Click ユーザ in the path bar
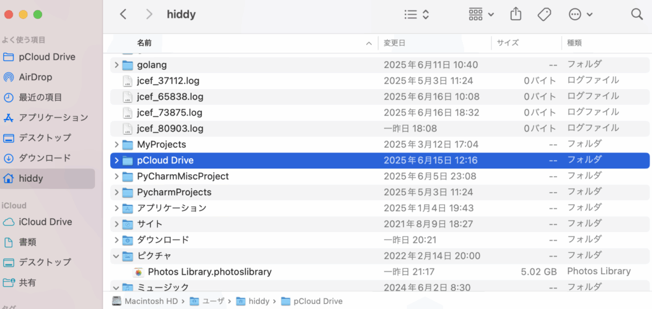The width and height of the screenshot is (652, 309). click(207, 301)
